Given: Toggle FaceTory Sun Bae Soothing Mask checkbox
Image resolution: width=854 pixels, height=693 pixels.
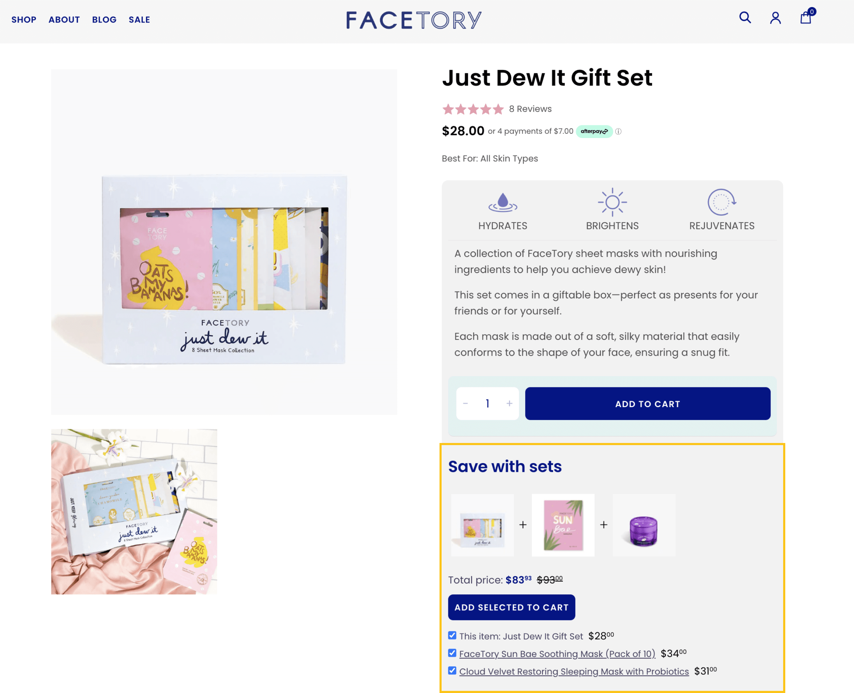Looking at the screenshot, I should (452, 653).
